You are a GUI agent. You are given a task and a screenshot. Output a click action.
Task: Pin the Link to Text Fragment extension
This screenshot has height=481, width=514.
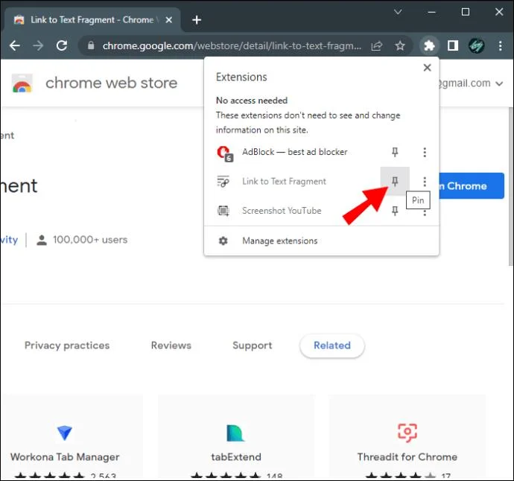point(395,181)
